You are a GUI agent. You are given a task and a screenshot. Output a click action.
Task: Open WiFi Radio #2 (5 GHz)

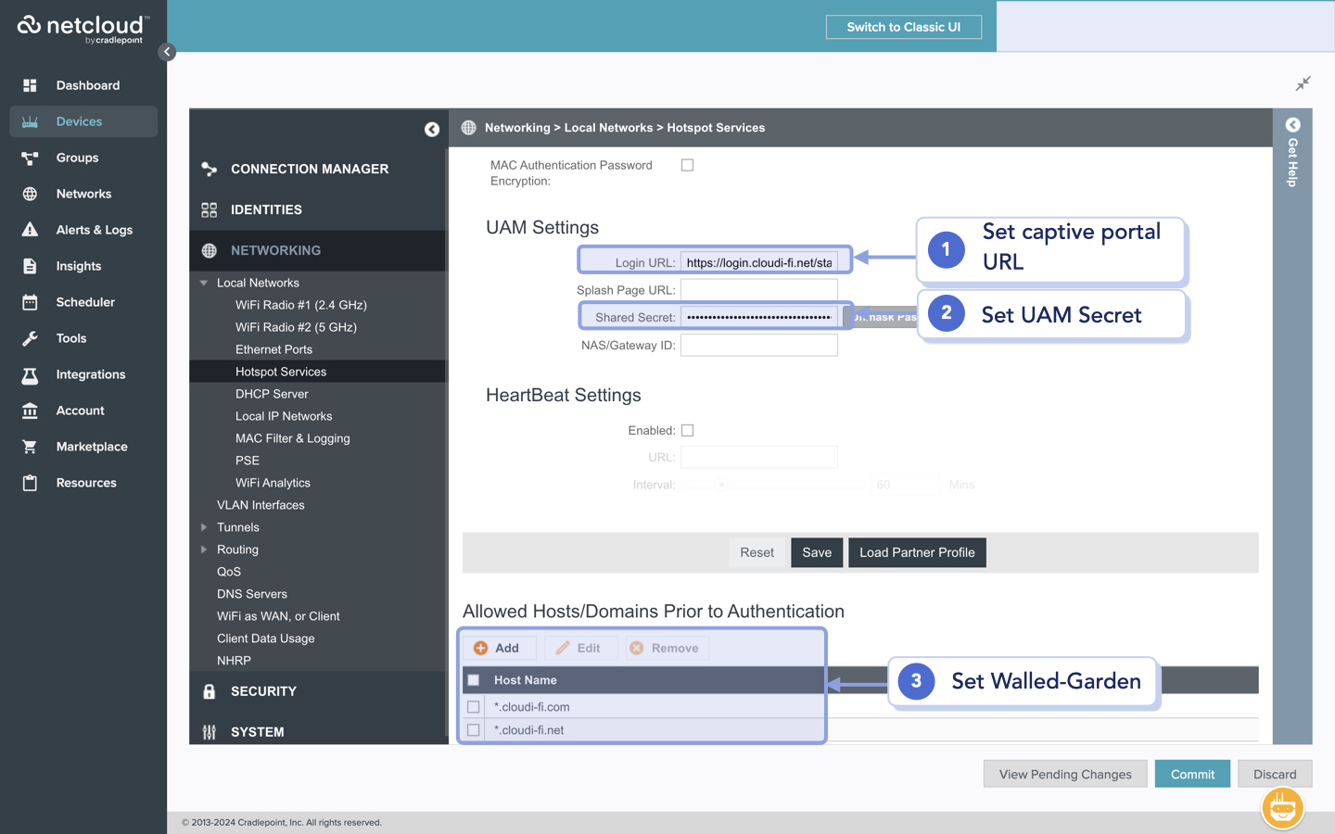pyautogui.click(x=296, y=327)
